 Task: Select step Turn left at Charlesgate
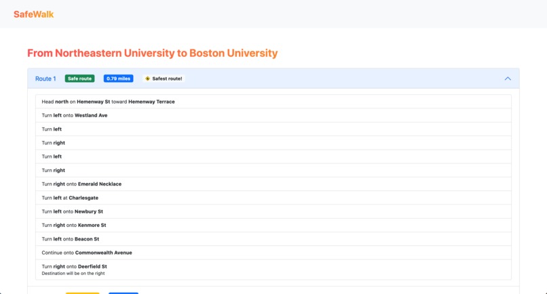(x=273, y=198)
